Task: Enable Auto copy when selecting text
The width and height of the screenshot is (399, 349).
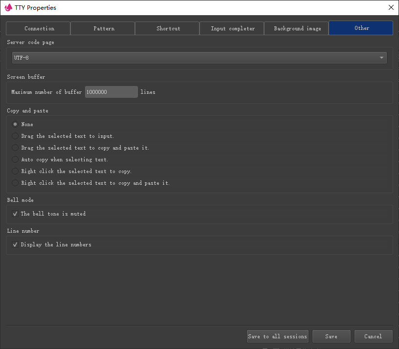Action: pos(16,159)
